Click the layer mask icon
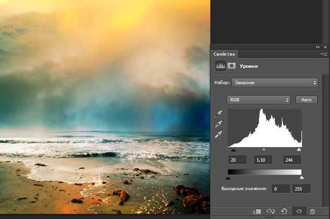 231,66
